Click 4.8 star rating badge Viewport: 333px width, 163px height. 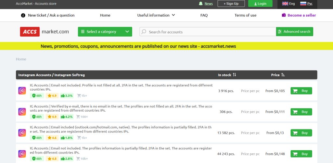[x=52, y=159]
